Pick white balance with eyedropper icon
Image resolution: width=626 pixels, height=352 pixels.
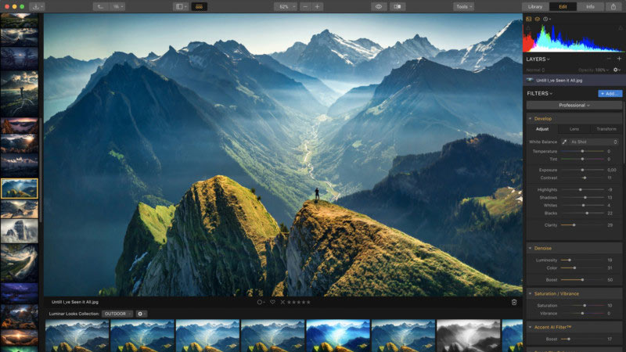click(563, 142)
